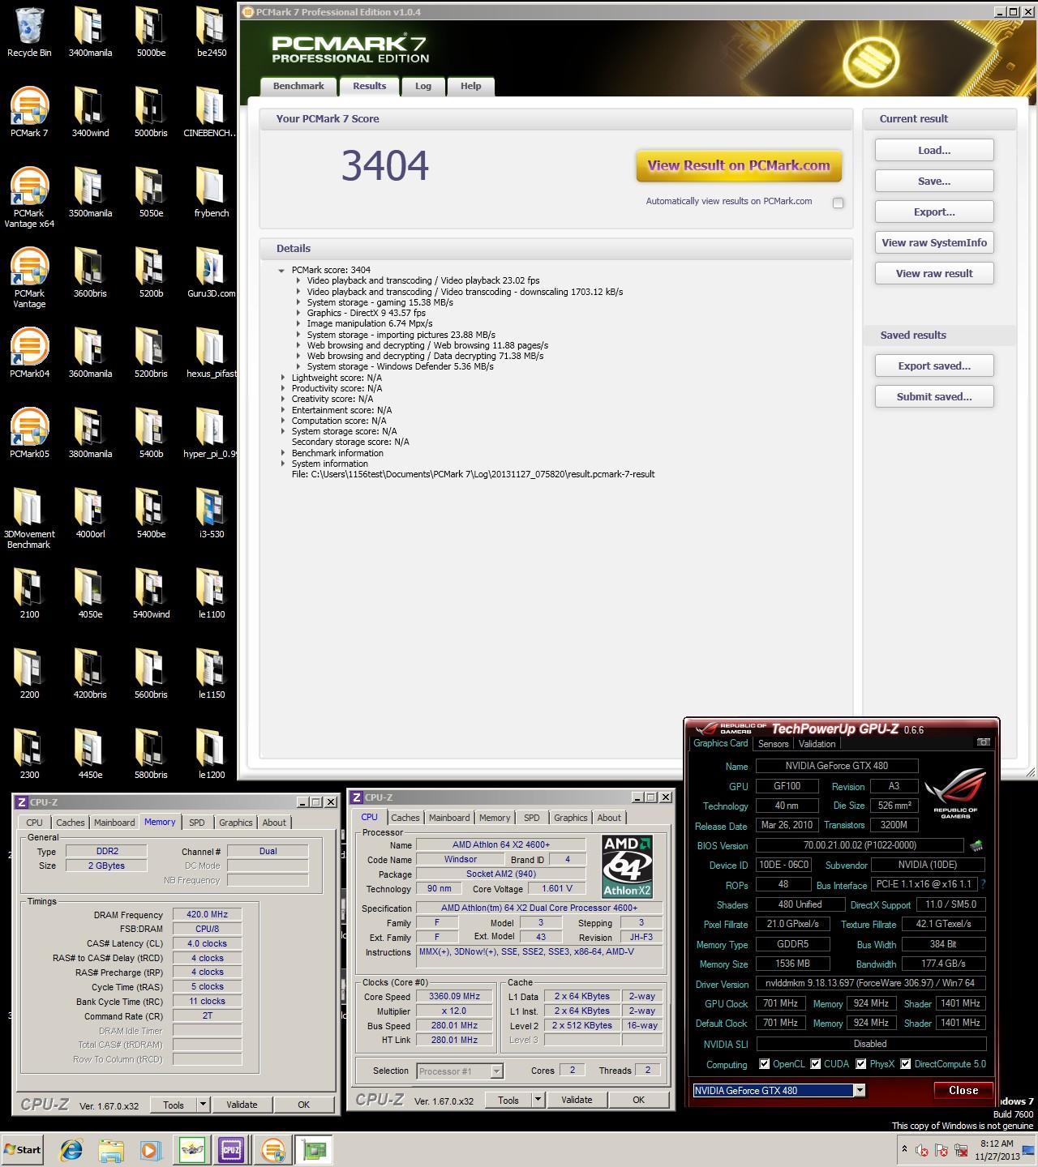The image size is (1038, 1167).
Task: Expand System information node
Action: (283, 464)
